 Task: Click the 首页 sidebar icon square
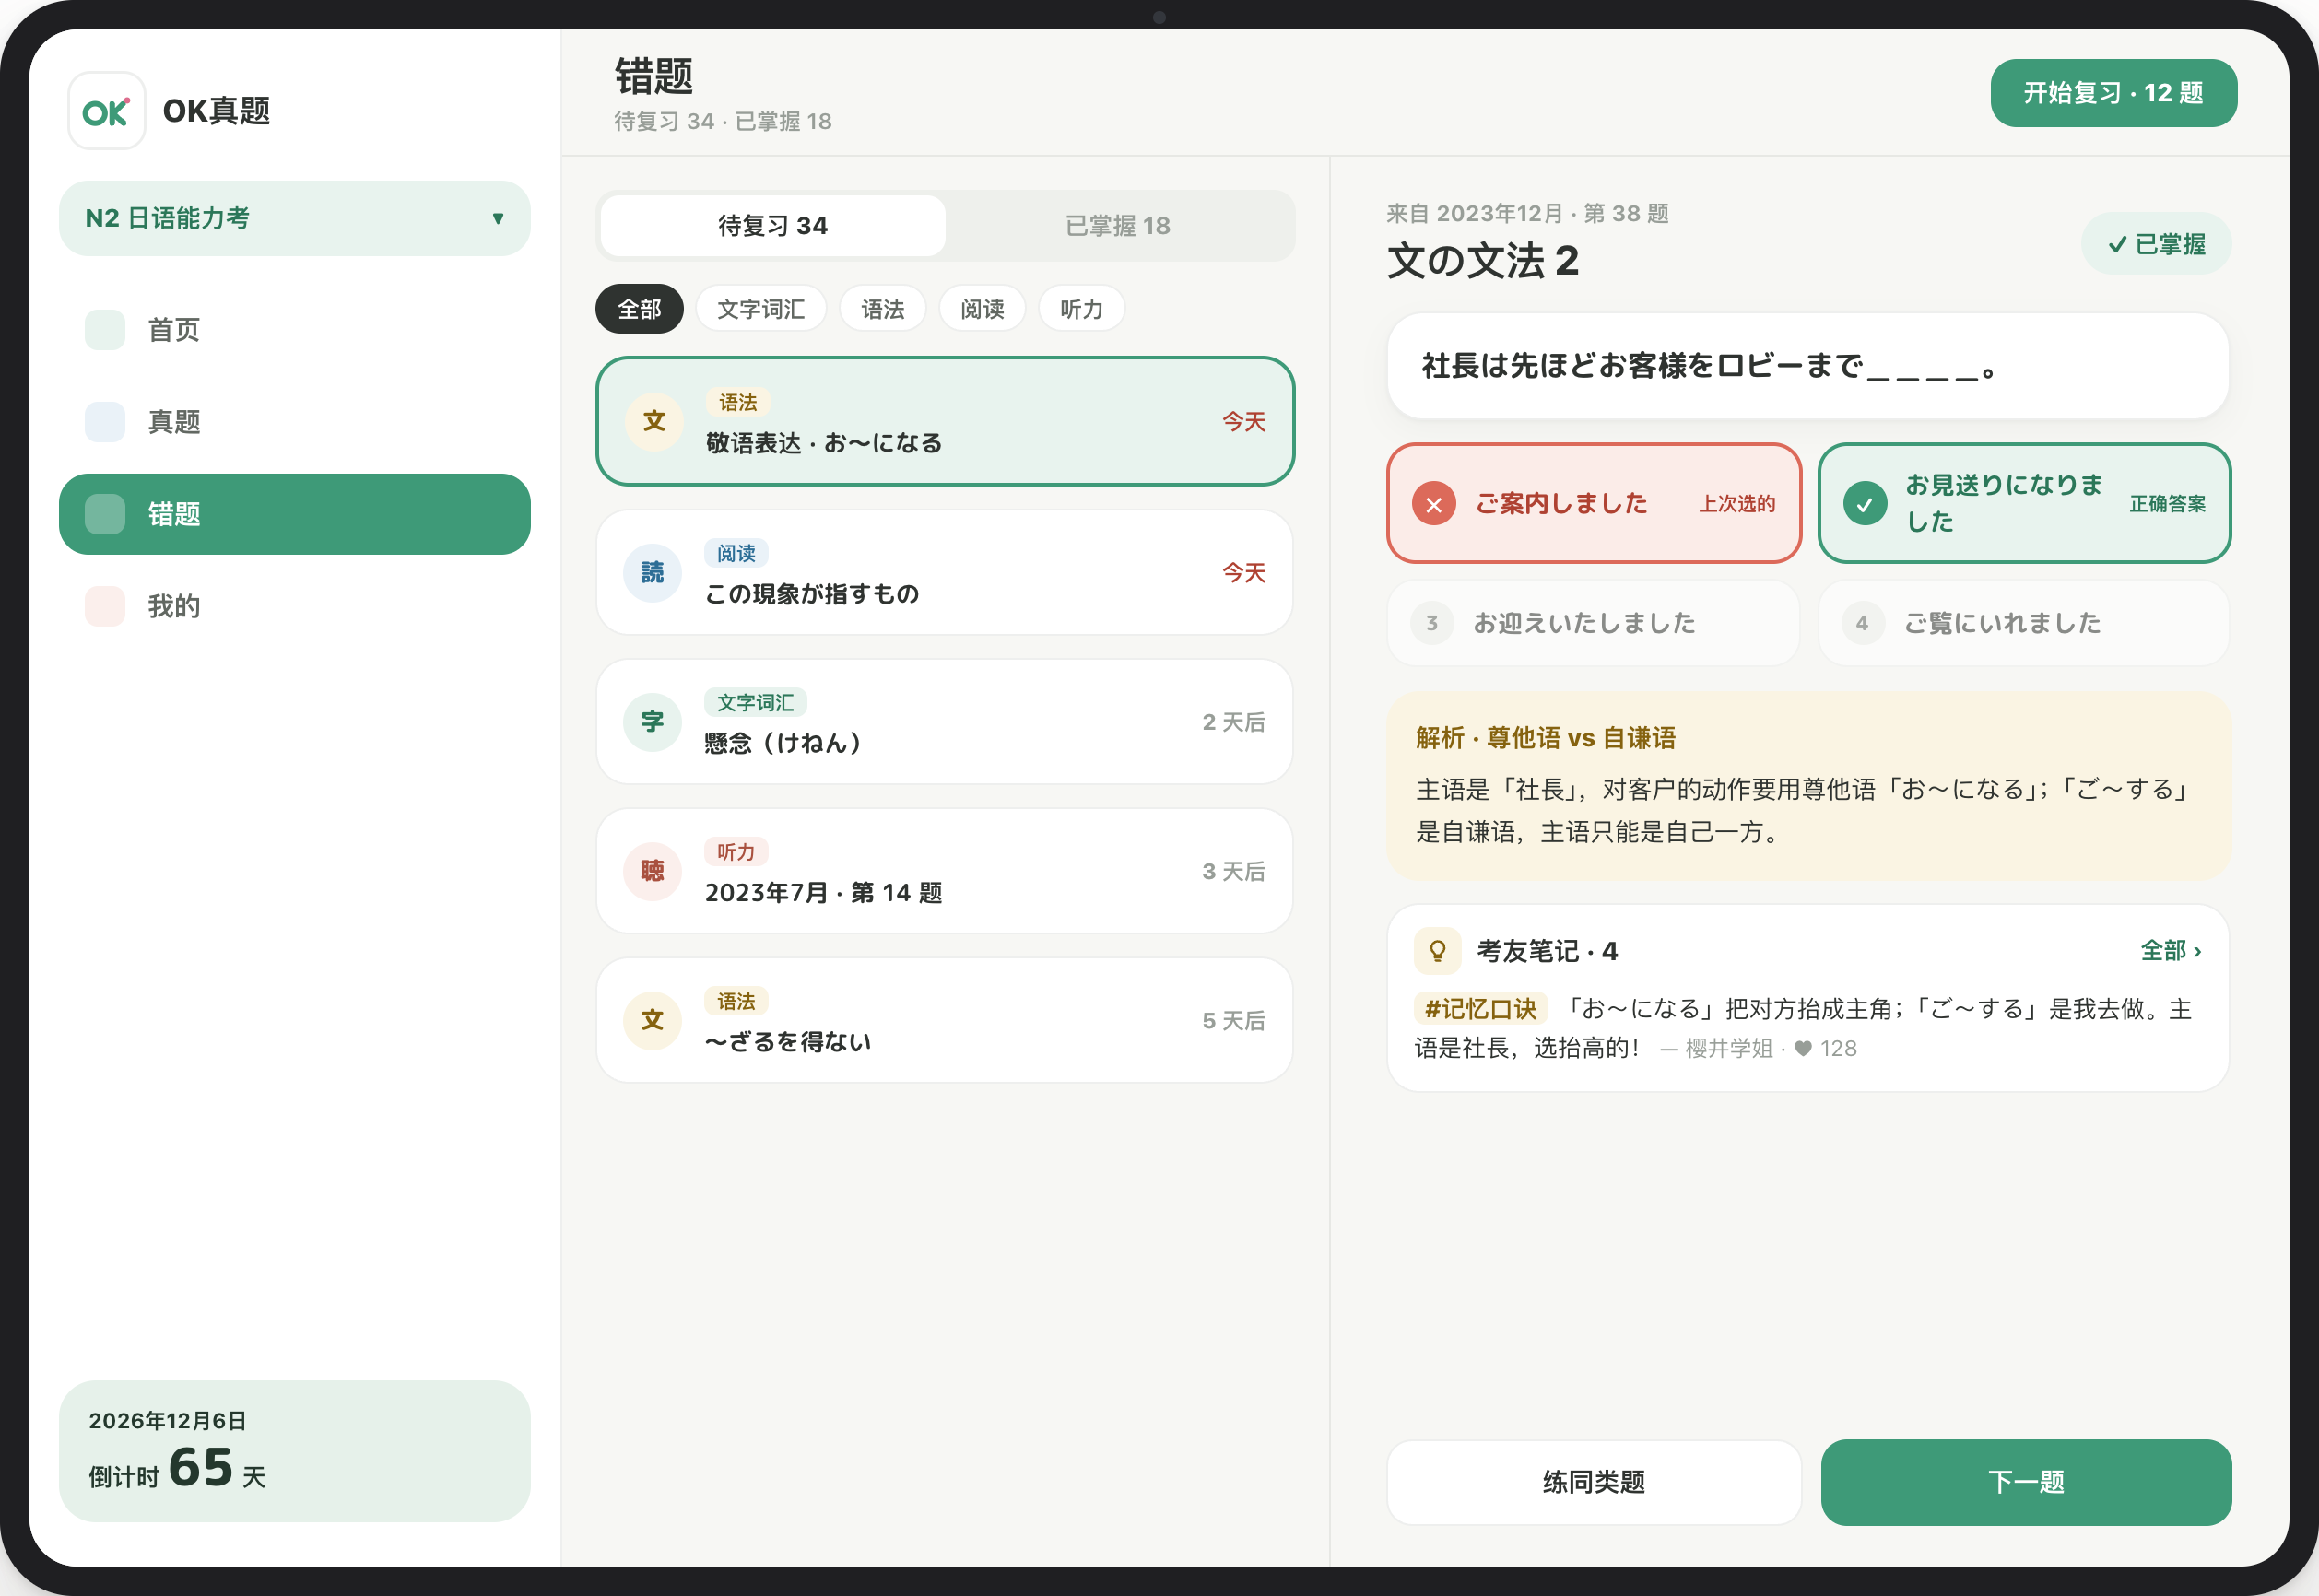click(x=105, y=330)
